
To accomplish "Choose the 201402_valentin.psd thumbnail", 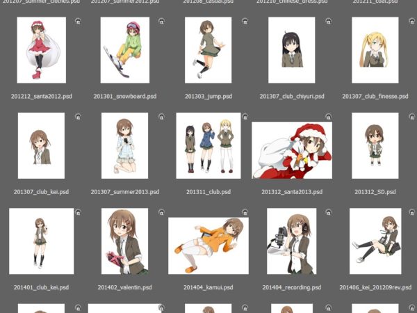I will [x=124, y=241].
